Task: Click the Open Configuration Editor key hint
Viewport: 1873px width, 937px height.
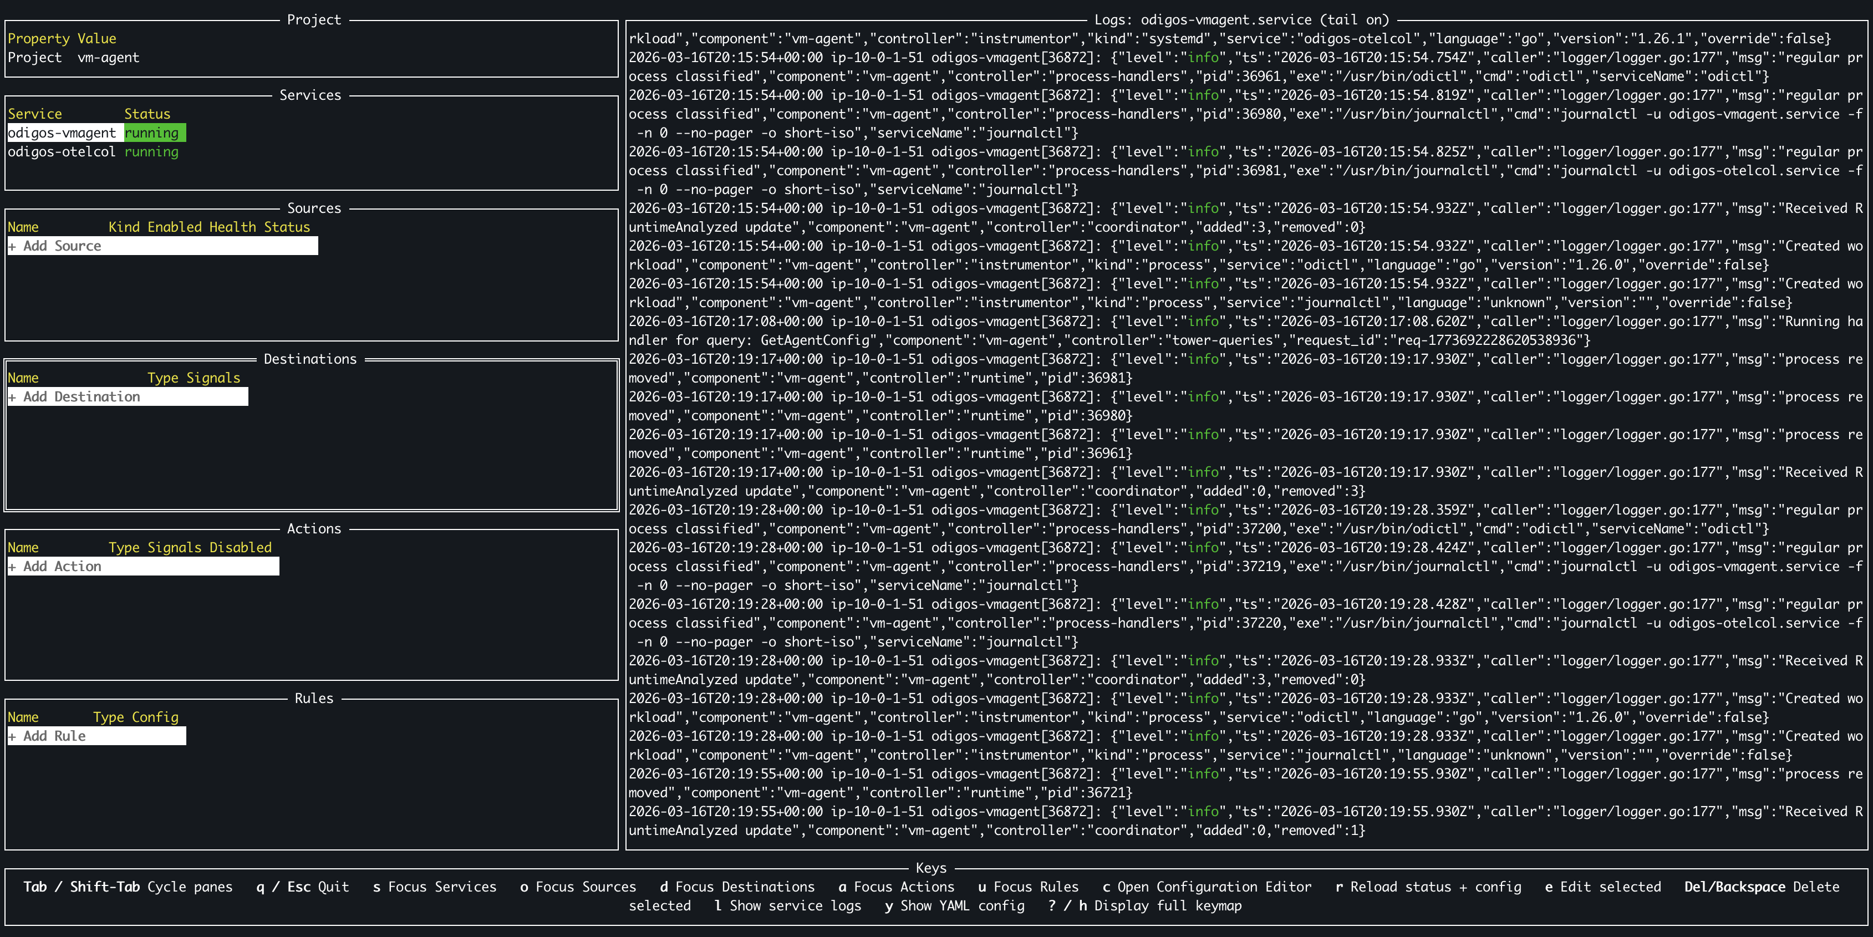Action: pyautogui.click(x=1207, y=887)
